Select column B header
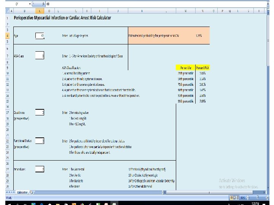The image size is (274, 205). 24,11
